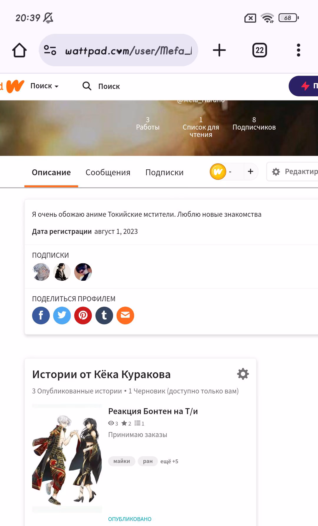Open the 8 Подписчиков stat
Screen dimensions: 318x526
[254, 123]
